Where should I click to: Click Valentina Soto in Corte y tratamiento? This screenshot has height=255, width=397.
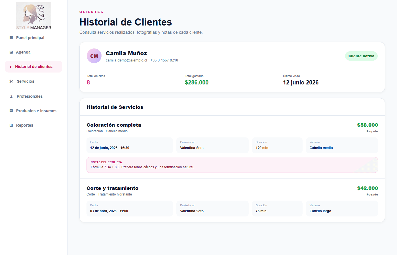[192, 211]
